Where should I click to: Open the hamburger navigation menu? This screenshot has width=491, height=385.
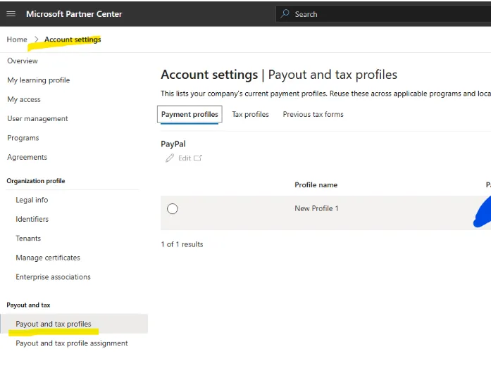pyautogui.click(x=11, y=14)
